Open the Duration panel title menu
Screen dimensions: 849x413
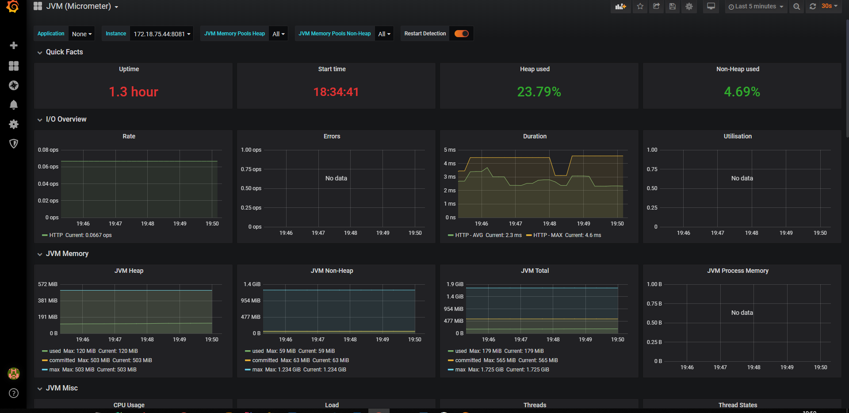click(x=535, y=136)
